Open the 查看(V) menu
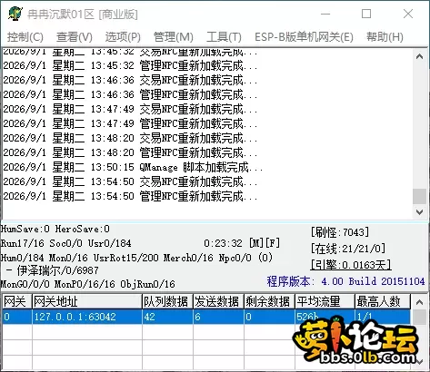The height and width of the screenshot is (372, 430). click(x=75, y=37)
